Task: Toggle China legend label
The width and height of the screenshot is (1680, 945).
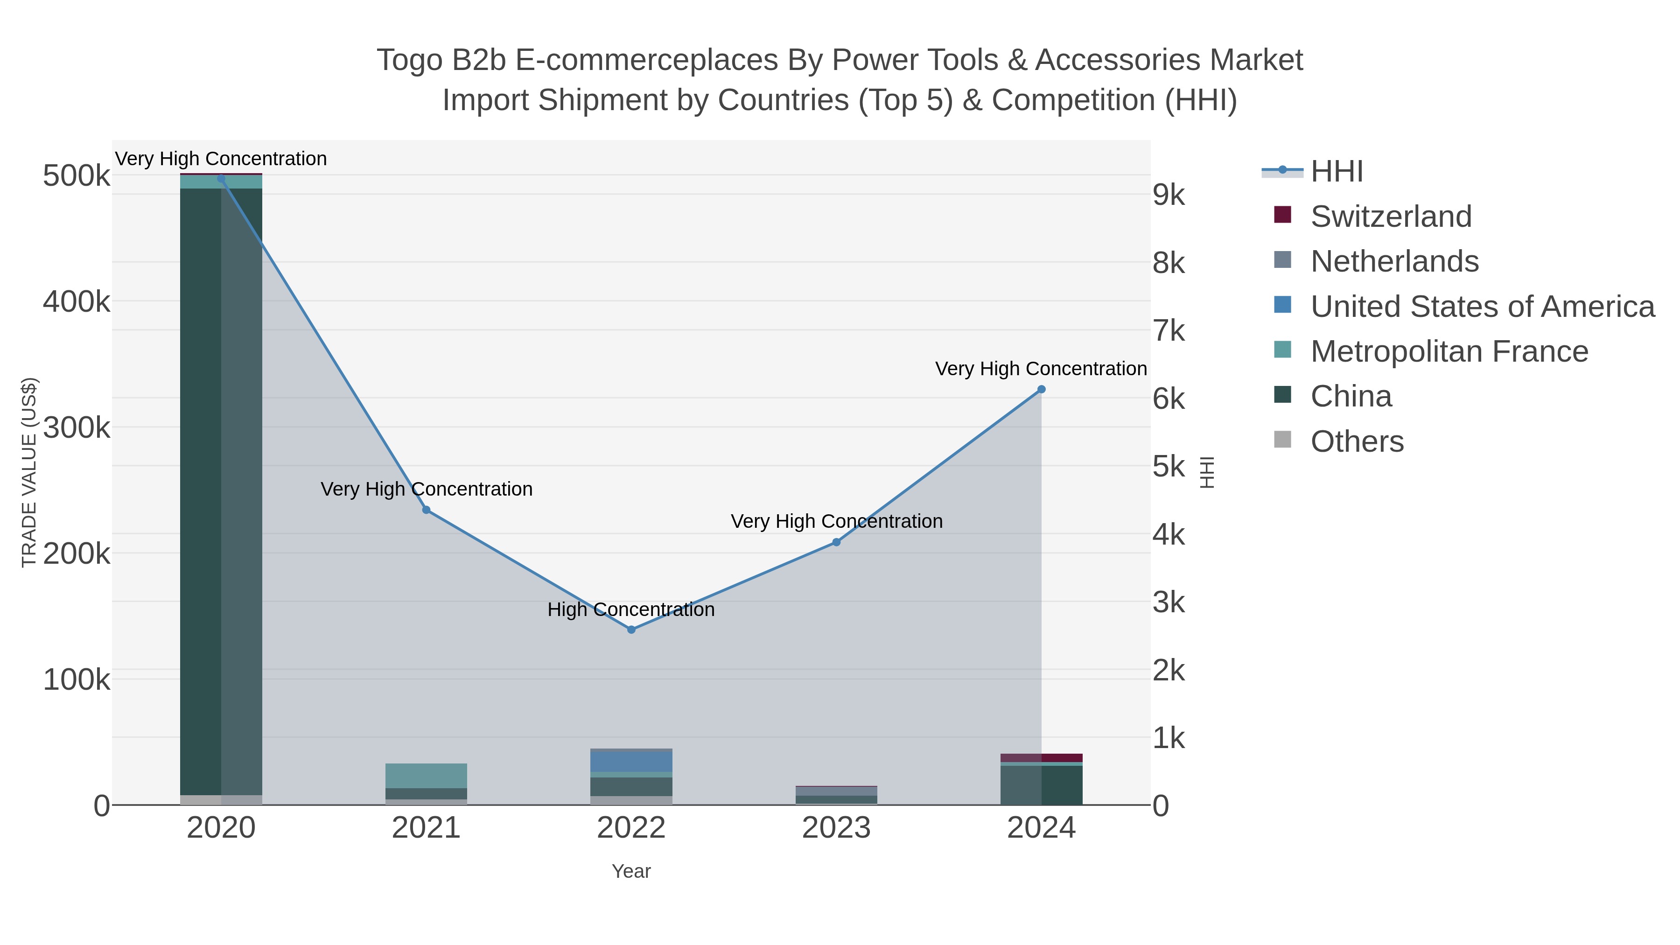Action: point(1351,396)
